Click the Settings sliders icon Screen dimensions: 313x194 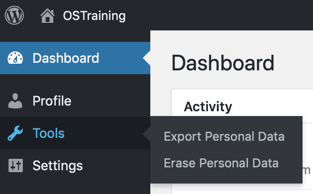(15, 165)
